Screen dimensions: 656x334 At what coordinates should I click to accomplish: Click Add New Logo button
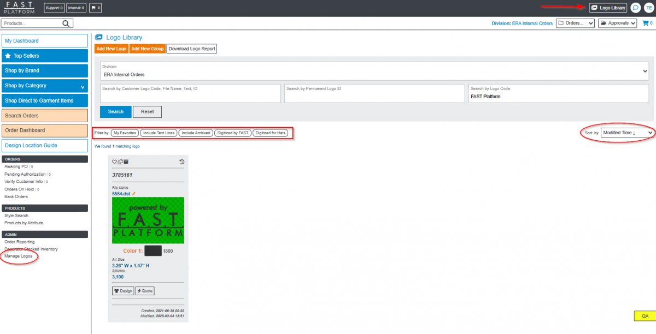click(x=112, y=49)
